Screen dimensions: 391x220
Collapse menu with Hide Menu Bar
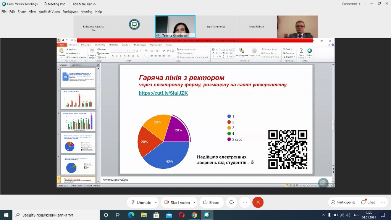(x=83, y=4)
